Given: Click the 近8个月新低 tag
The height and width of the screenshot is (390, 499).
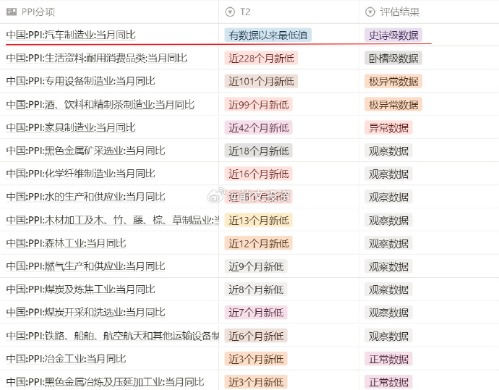Looking at the screenshot, I should click(256, 289).
